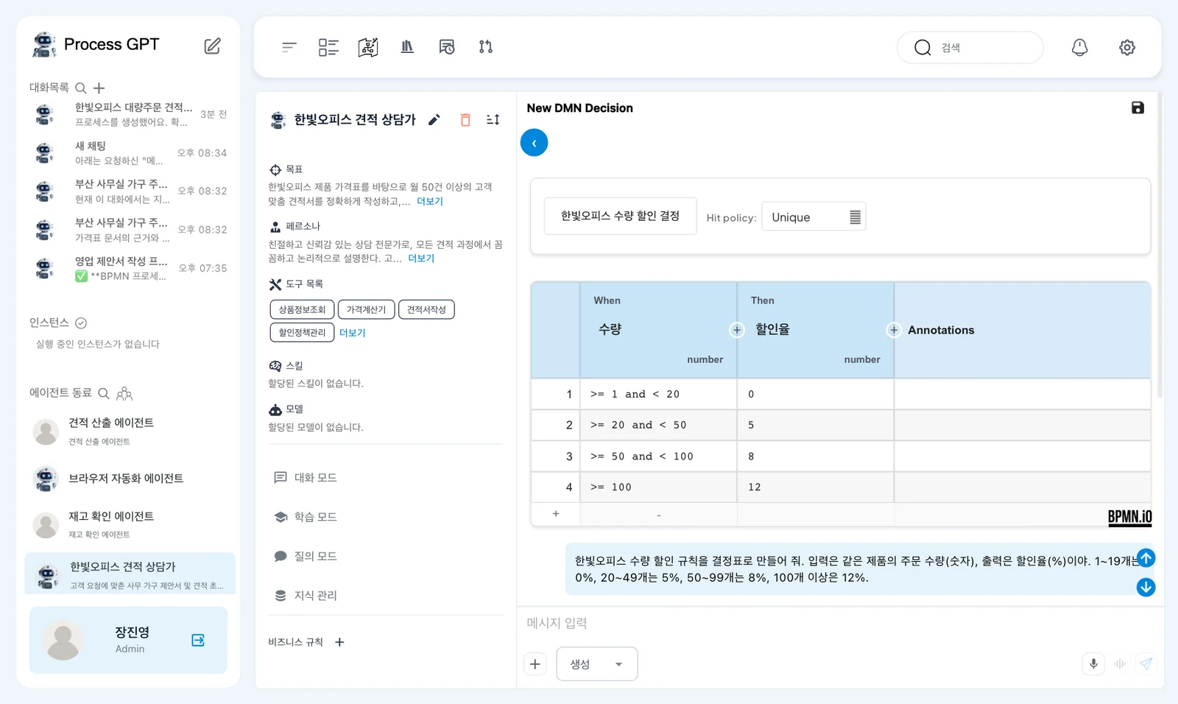The image size is (1178, 704).
Task: Open settings gear icon
Action: point(1127,47)
